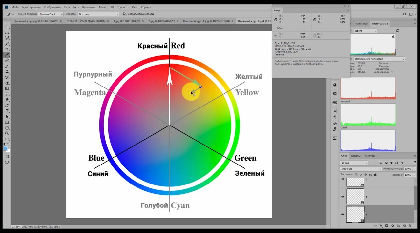Open histogram channel dropdown Цвета
420x233 pixels.
coord(365,31)
